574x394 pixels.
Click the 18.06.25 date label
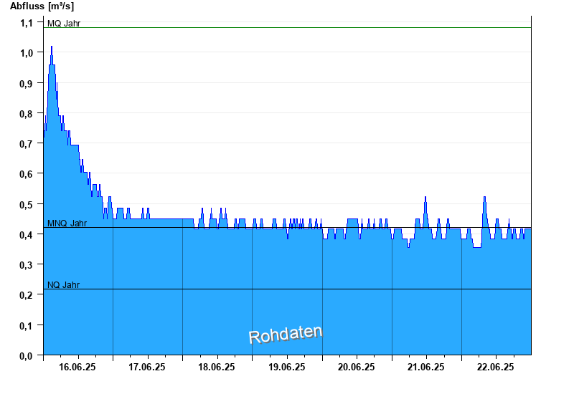[217, 367]
